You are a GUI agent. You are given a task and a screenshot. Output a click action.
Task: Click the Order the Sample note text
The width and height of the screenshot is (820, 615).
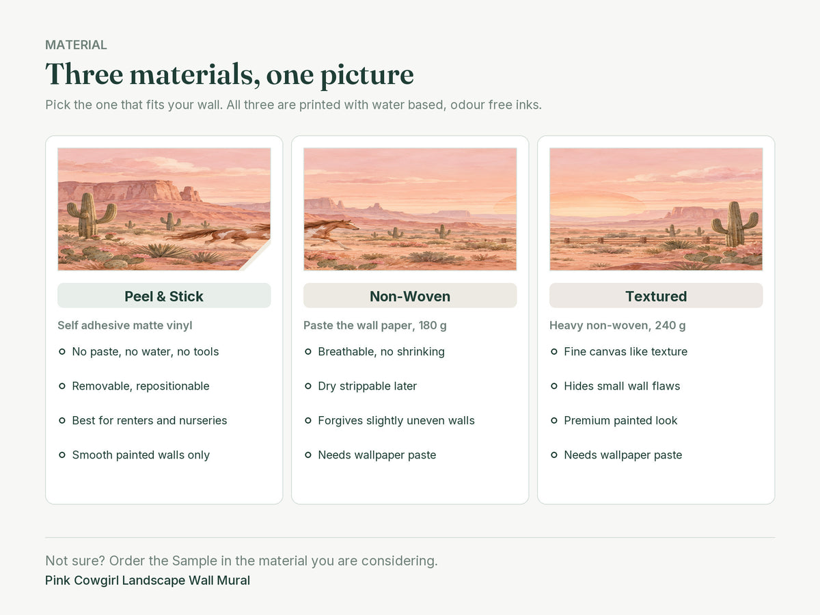coord(241,561)
